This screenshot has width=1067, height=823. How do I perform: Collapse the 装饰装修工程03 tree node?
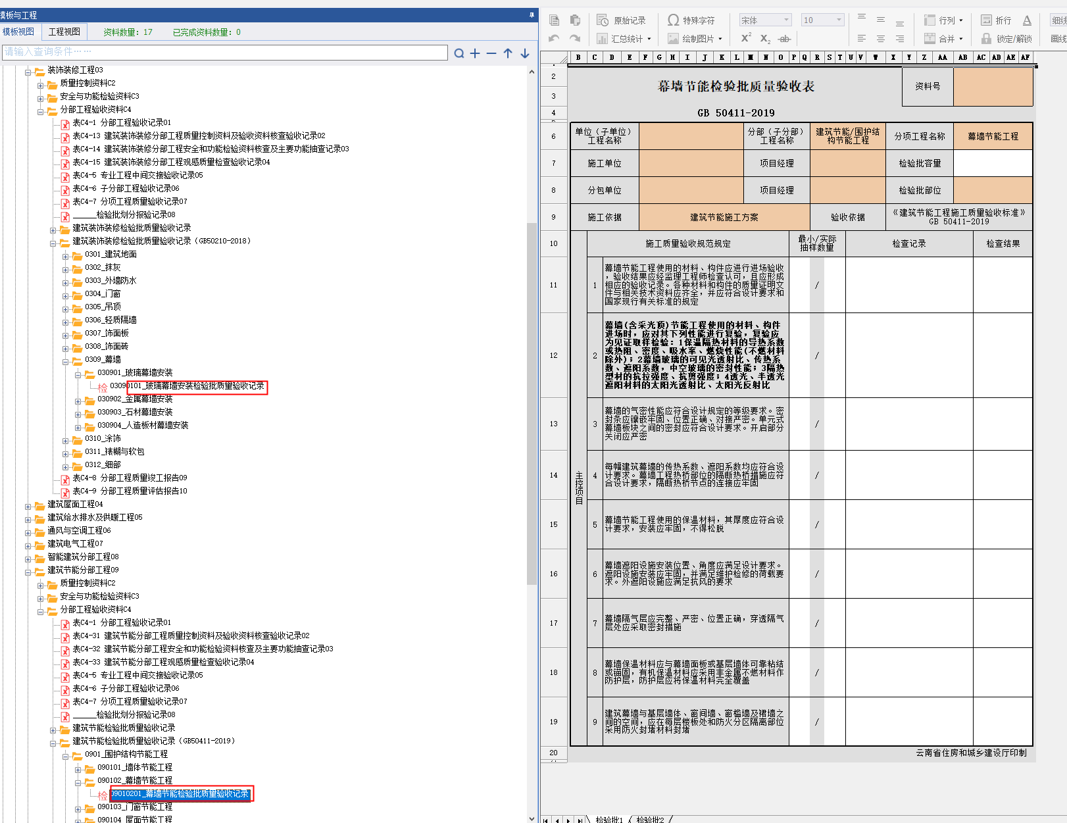28,72
